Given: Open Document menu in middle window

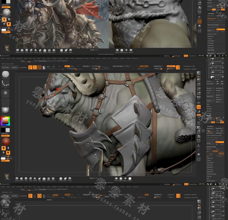Looking at the screenshot, I should click(x=19, y=58).
